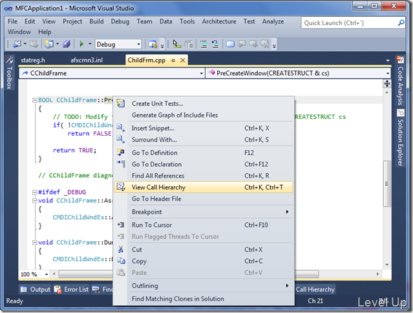
Task: Open the Code Analysis side panel
Action: (x=400, y=81)
